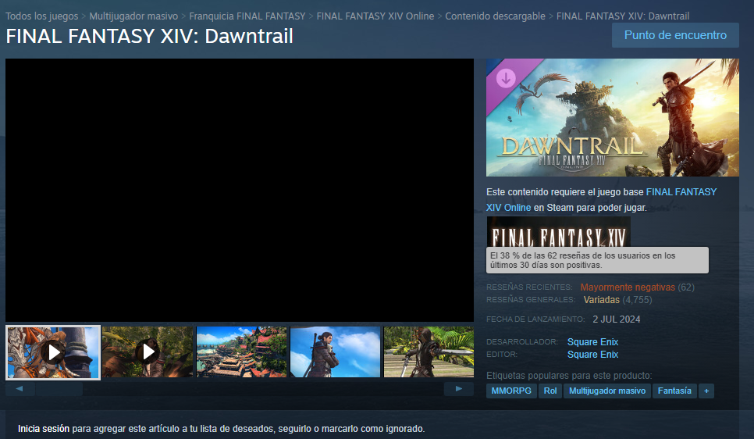Open the 'Multijugador masivo' breadcrumb link
The image size is (754, 439).
coord(133,16)
